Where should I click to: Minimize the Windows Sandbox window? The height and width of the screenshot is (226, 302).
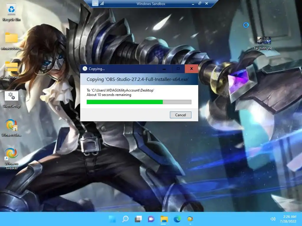pos(193,4)
